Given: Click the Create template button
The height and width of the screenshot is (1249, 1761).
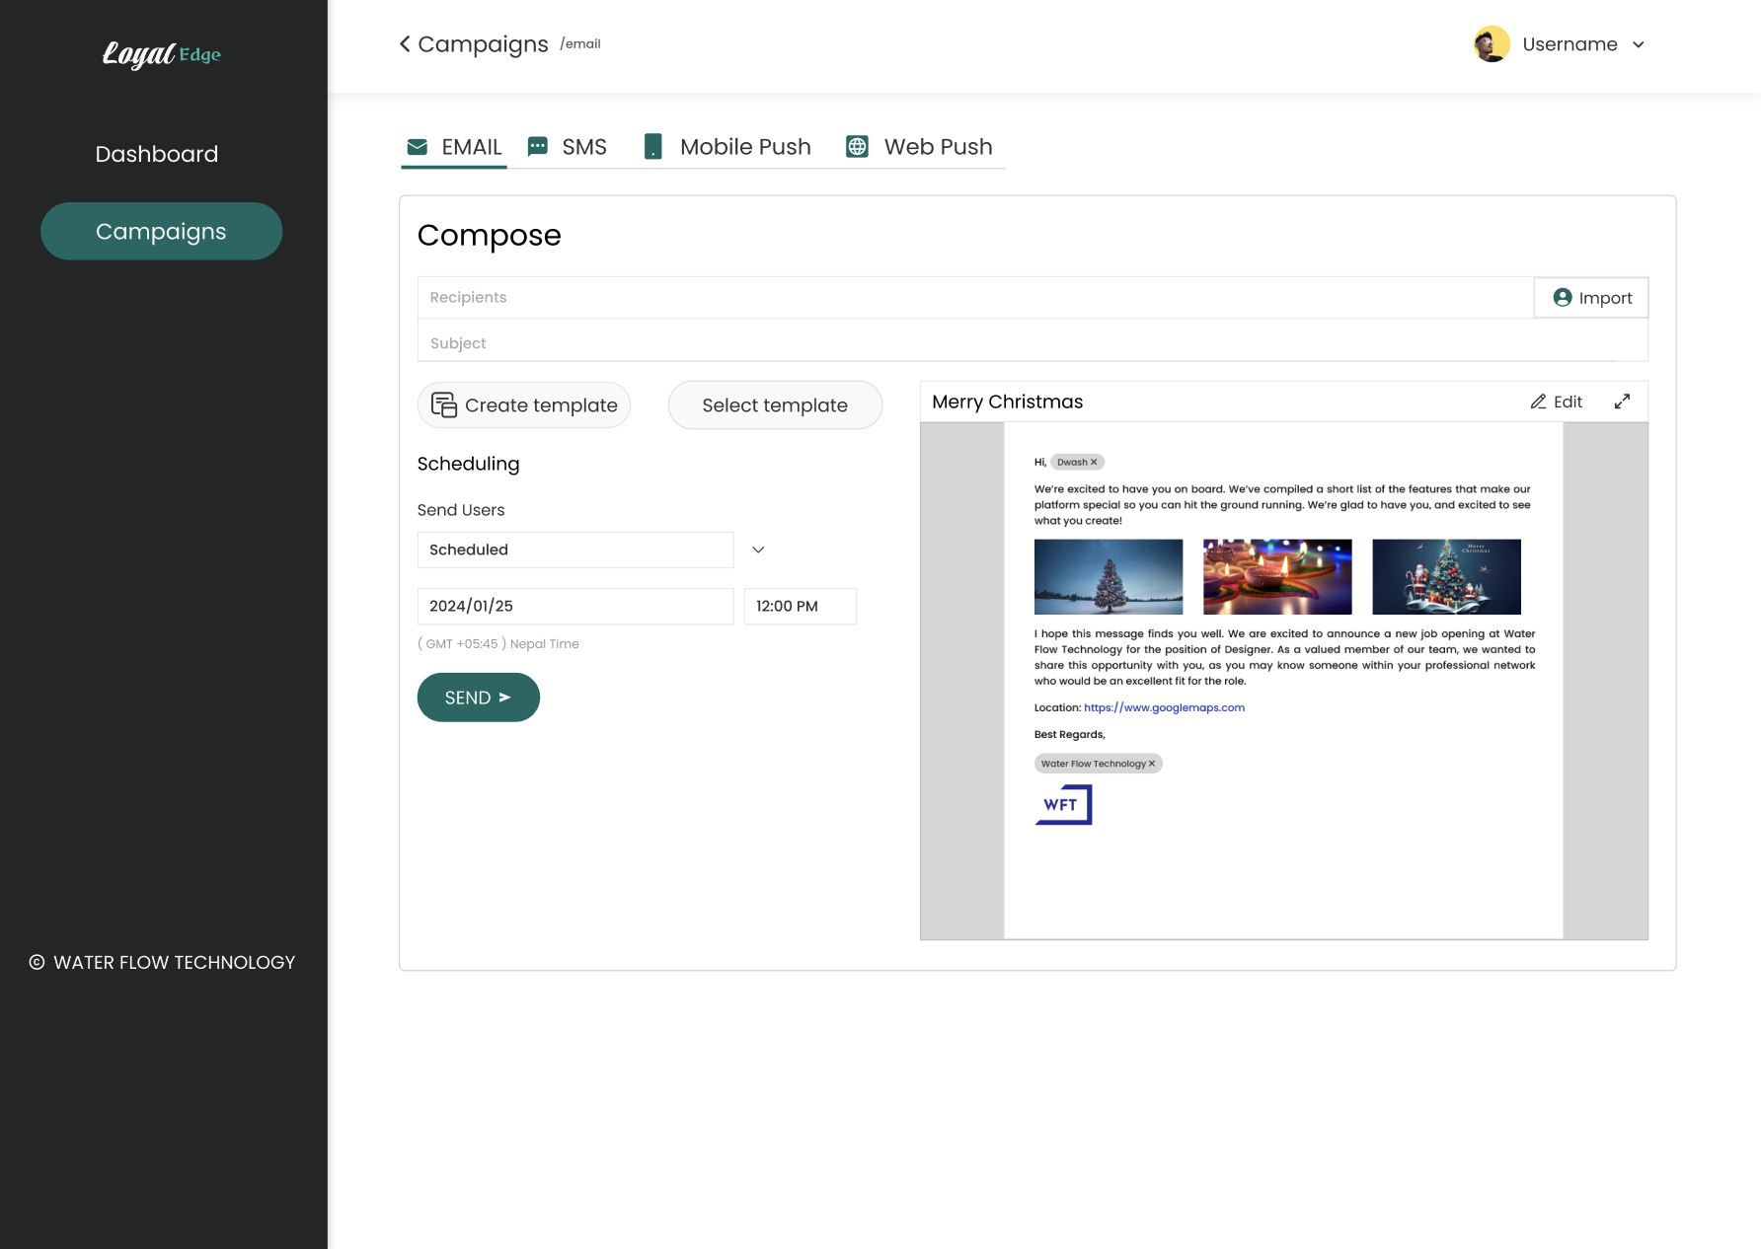Looking at the screenshot, I should 524,404.
